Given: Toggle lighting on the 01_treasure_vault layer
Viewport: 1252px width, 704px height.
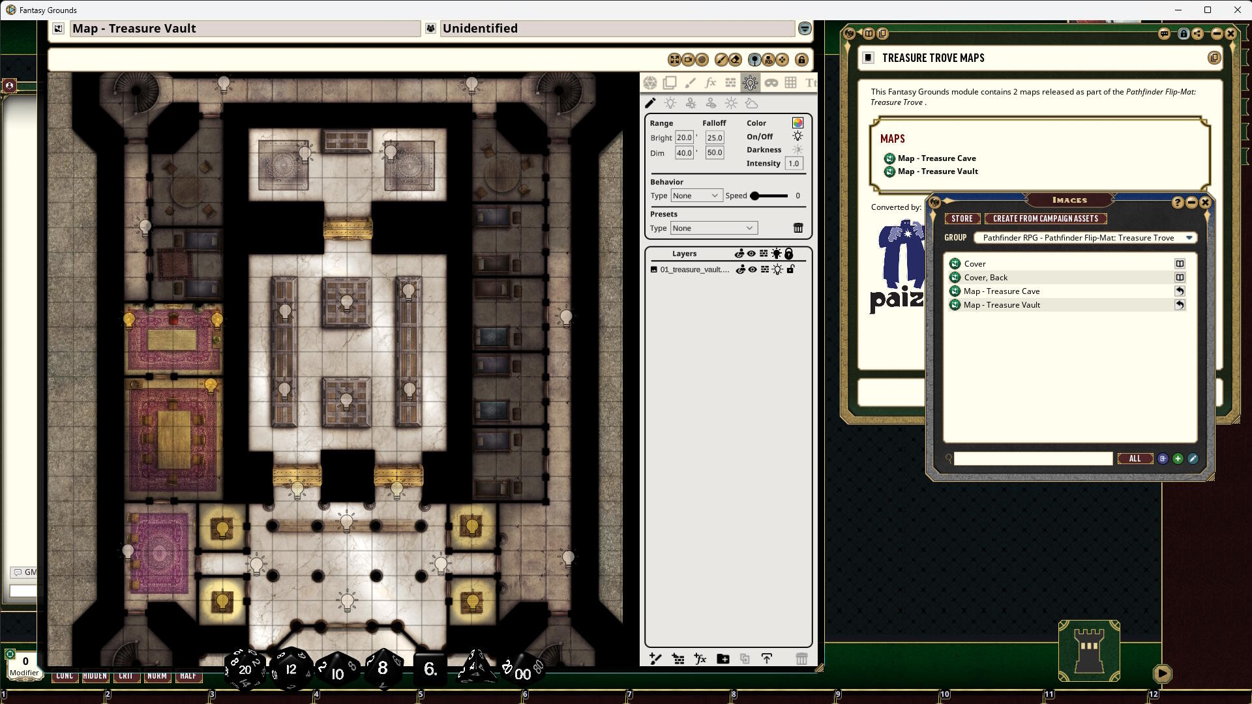Looking at the screenshot, I should 777,269.
